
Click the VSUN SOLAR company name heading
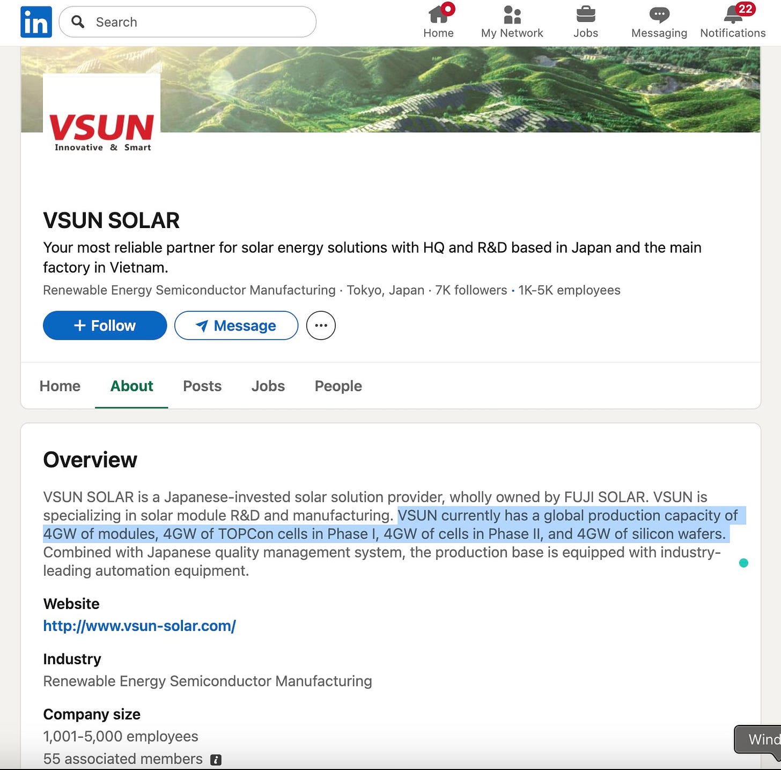[x=111, y=221]
